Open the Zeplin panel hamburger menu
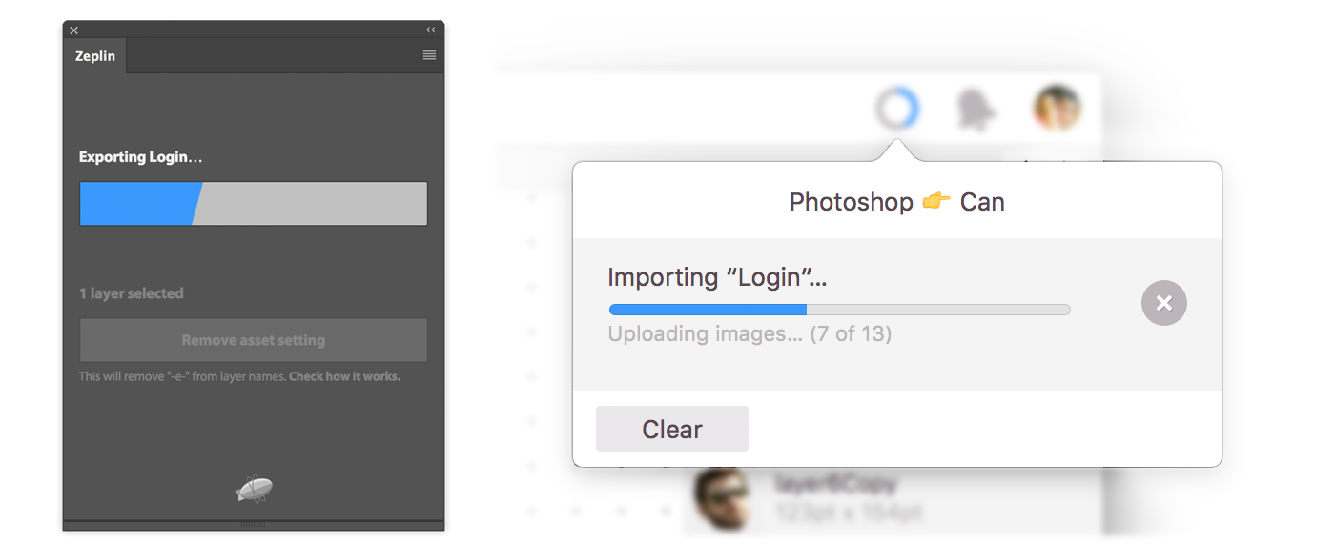Image resolution: width=1335 pixels, height=544 pixels. coord(429,55)
